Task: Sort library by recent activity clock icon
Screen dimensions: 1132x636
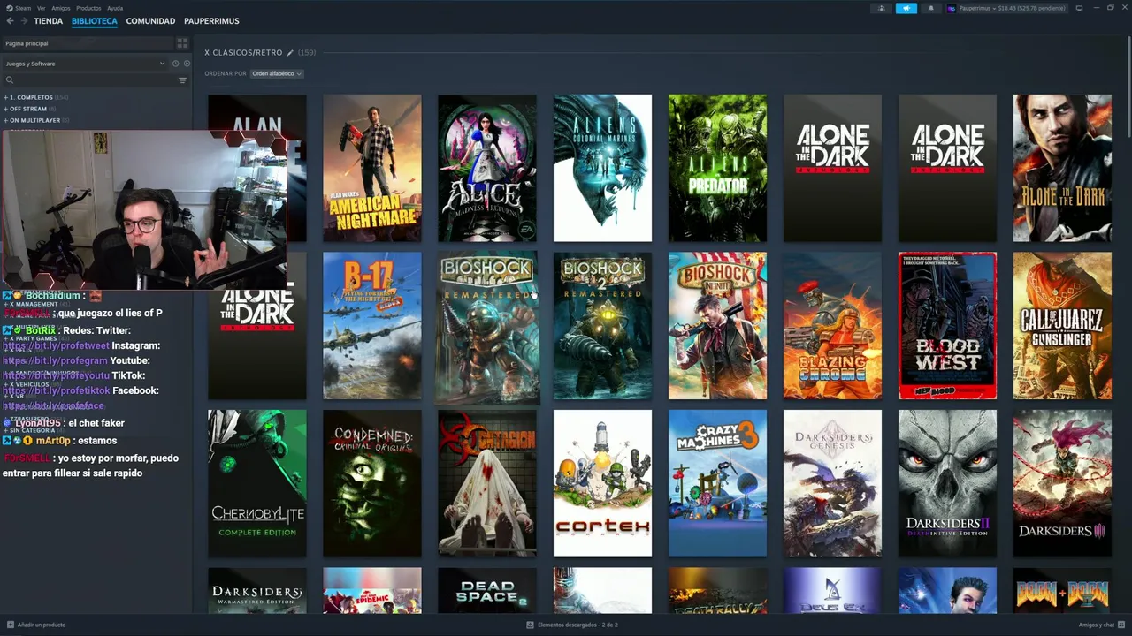Action: point(175,64)
